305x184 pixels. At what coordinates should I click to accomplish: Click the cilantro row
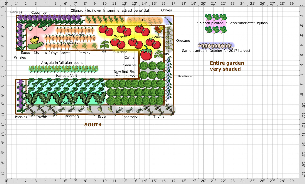(x=105, y=20)
